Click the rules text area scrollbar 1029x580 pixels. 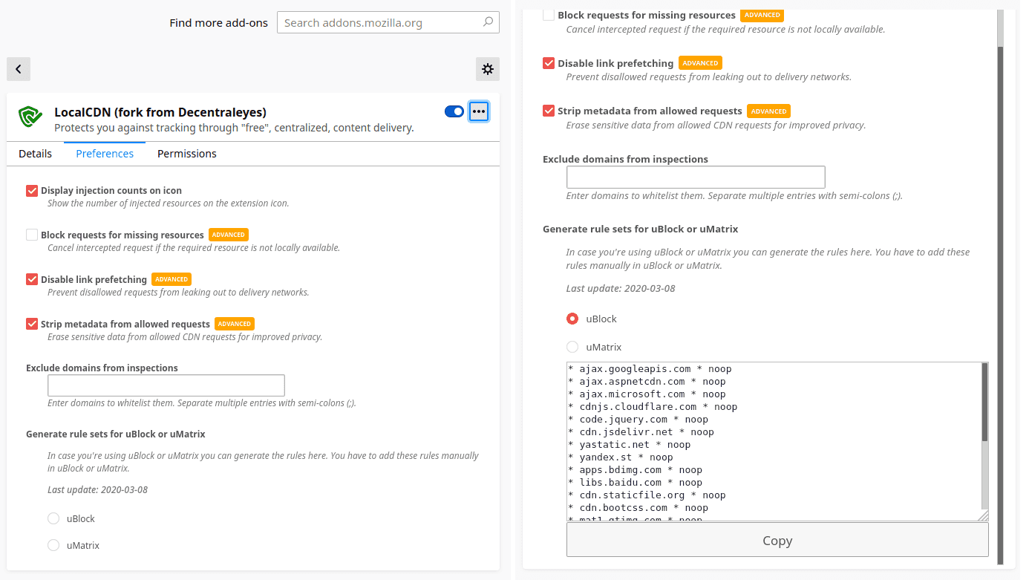pos(984,403)
